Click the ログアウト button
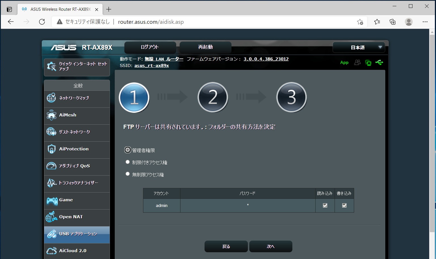 (x=150, y=47)
